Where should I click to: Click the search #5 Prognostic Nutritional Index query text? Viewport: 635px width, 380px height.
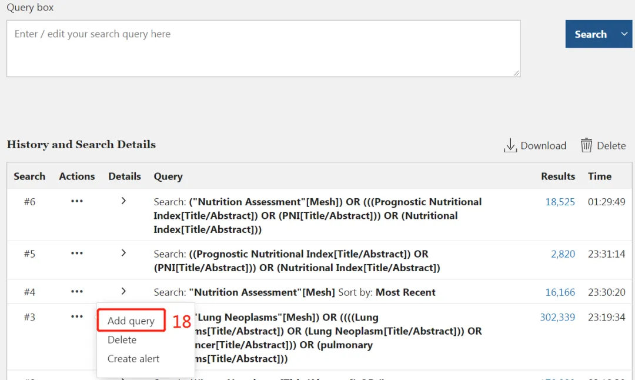coord(297,261)
